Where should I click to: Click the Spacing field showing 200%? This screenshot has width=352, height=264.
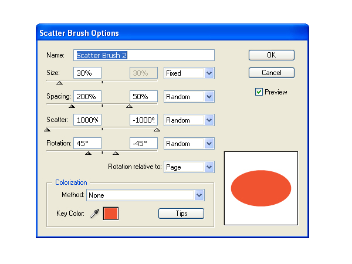click(x=87, y=97)
